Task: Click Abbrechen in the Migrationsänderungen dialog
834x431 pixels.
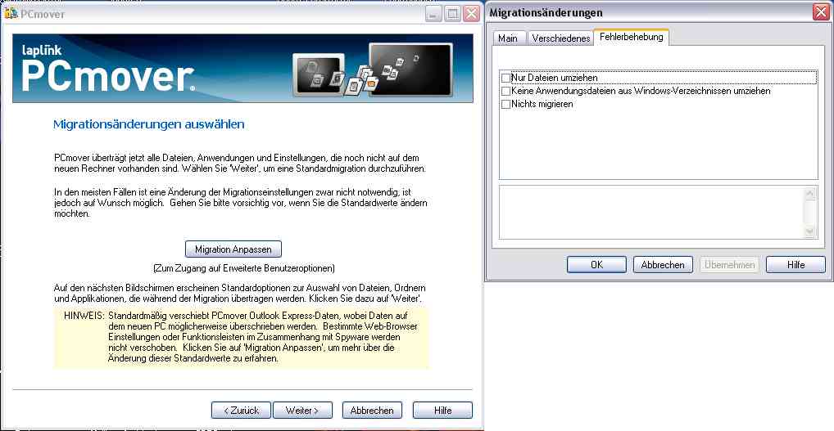Action: click(663, 265)
